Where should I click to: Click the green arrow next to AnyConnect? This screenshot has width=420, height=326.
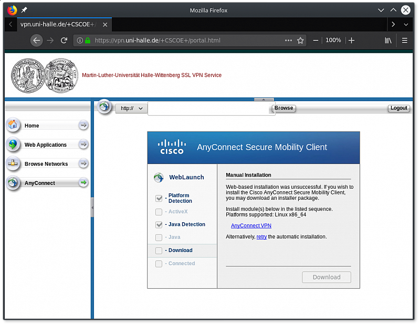pos(83,182)
